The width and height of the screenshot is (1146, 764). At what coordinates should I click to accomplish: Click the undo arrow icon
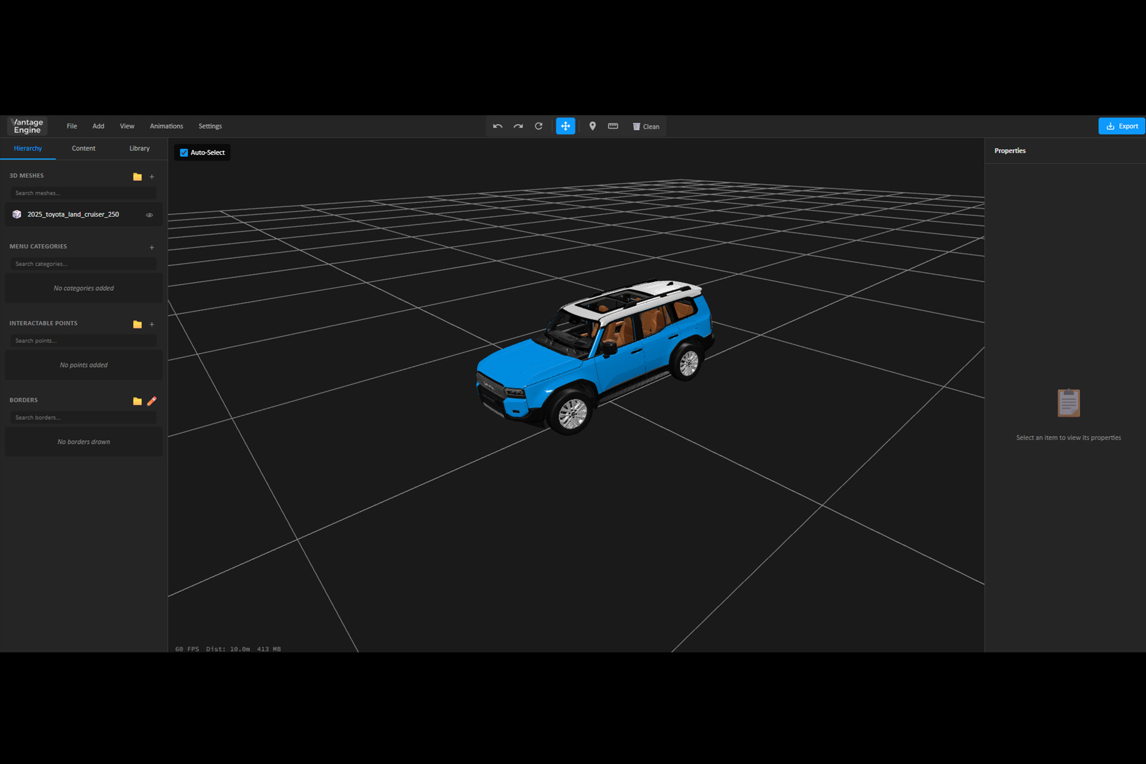pyautogui.click(x=497, y=126)
